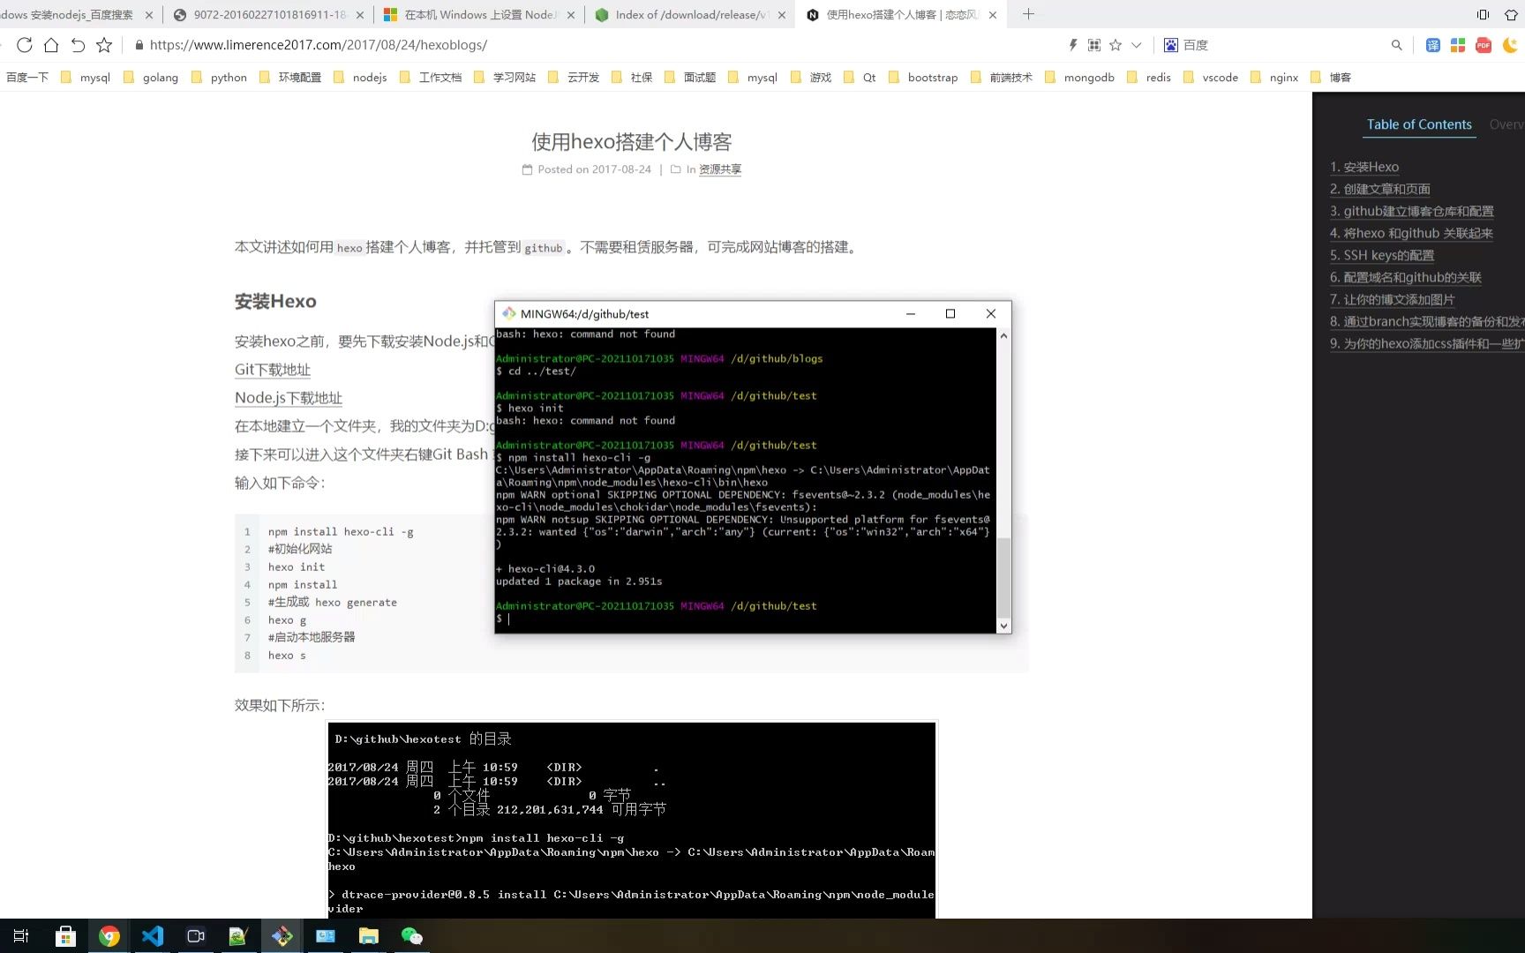Select the Table of Contents tab
The width and height of the screenshot is (1525, 953).
(1419, 124)
